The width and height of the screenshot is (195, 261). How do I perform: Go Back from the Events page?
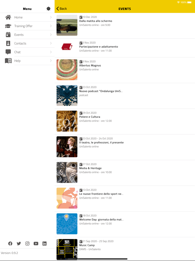62,9
